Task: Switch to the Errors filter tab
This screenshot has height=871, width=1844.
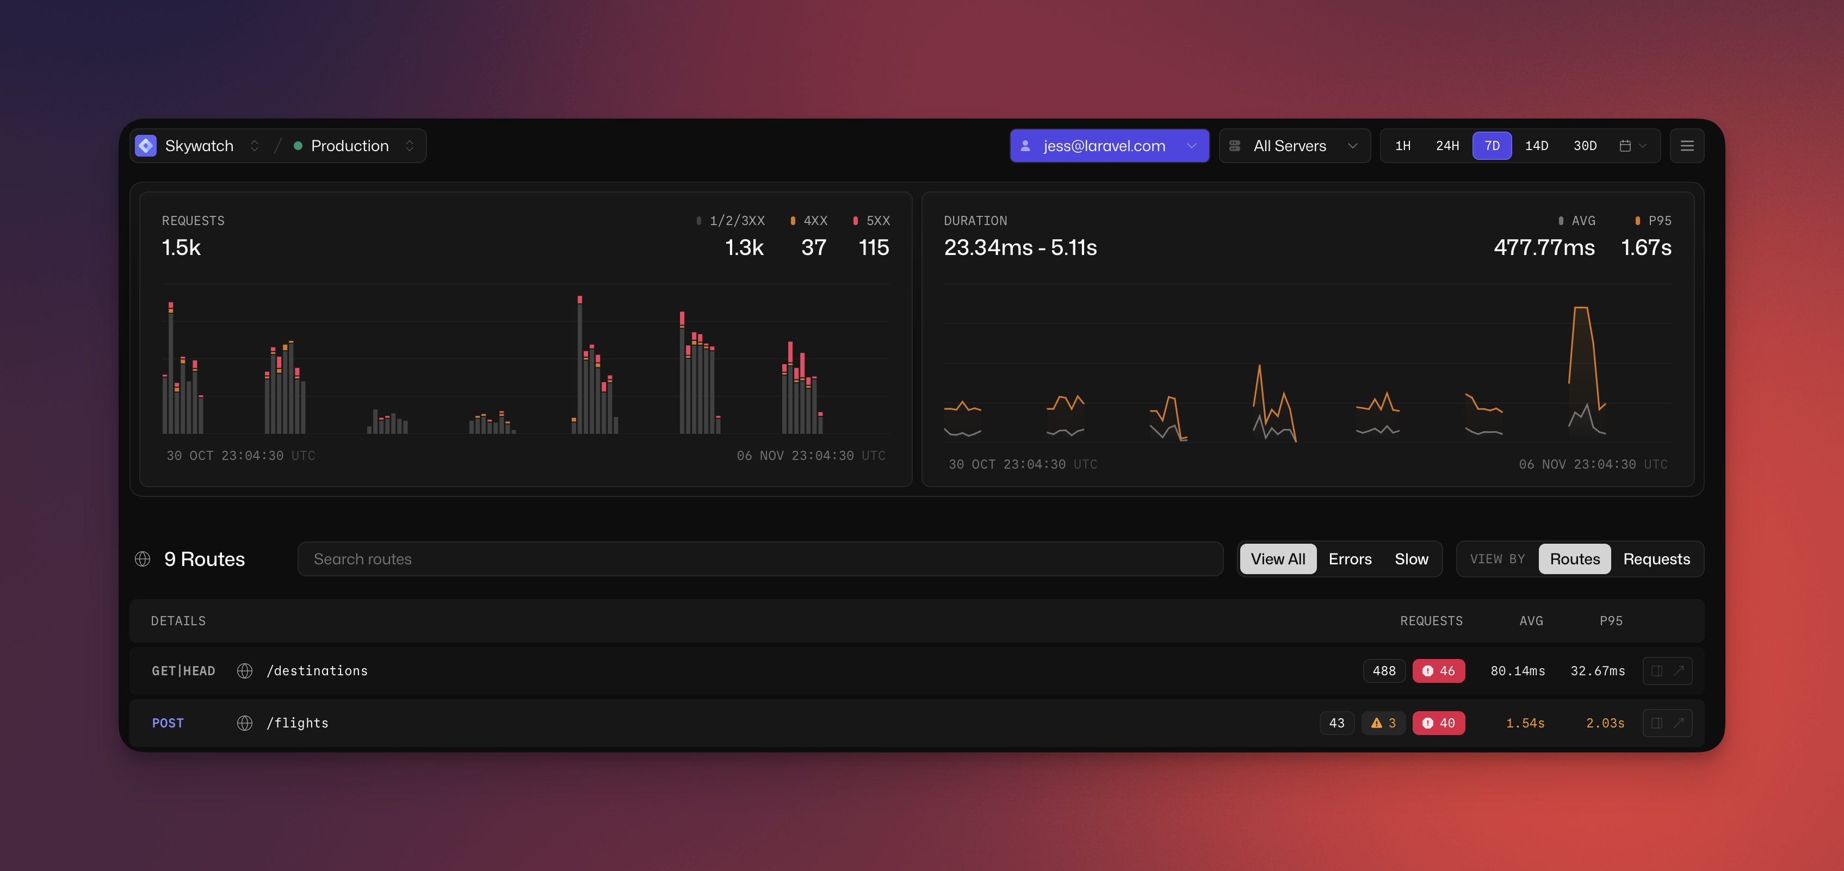Action: click(1350, 559)
